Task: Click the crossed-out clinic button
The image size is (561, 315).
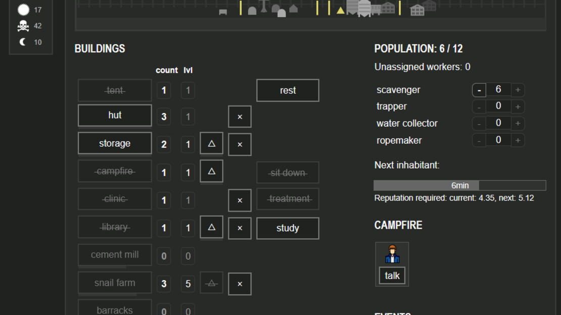Action: [115, 199]
